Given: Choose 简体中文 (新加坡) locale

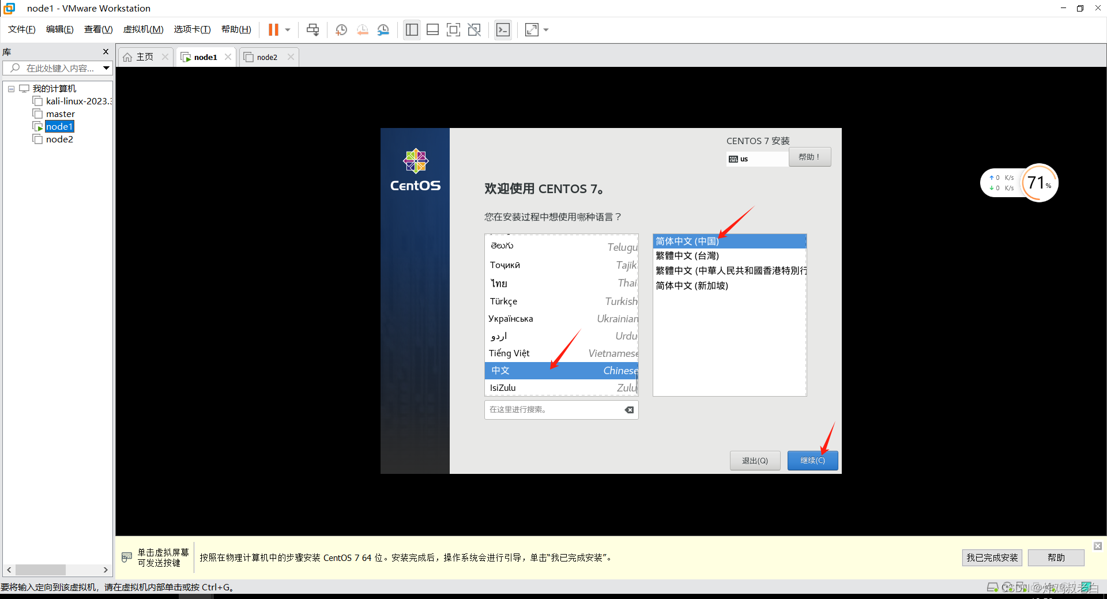Looking at the screenshot, I should click(729, 286).
